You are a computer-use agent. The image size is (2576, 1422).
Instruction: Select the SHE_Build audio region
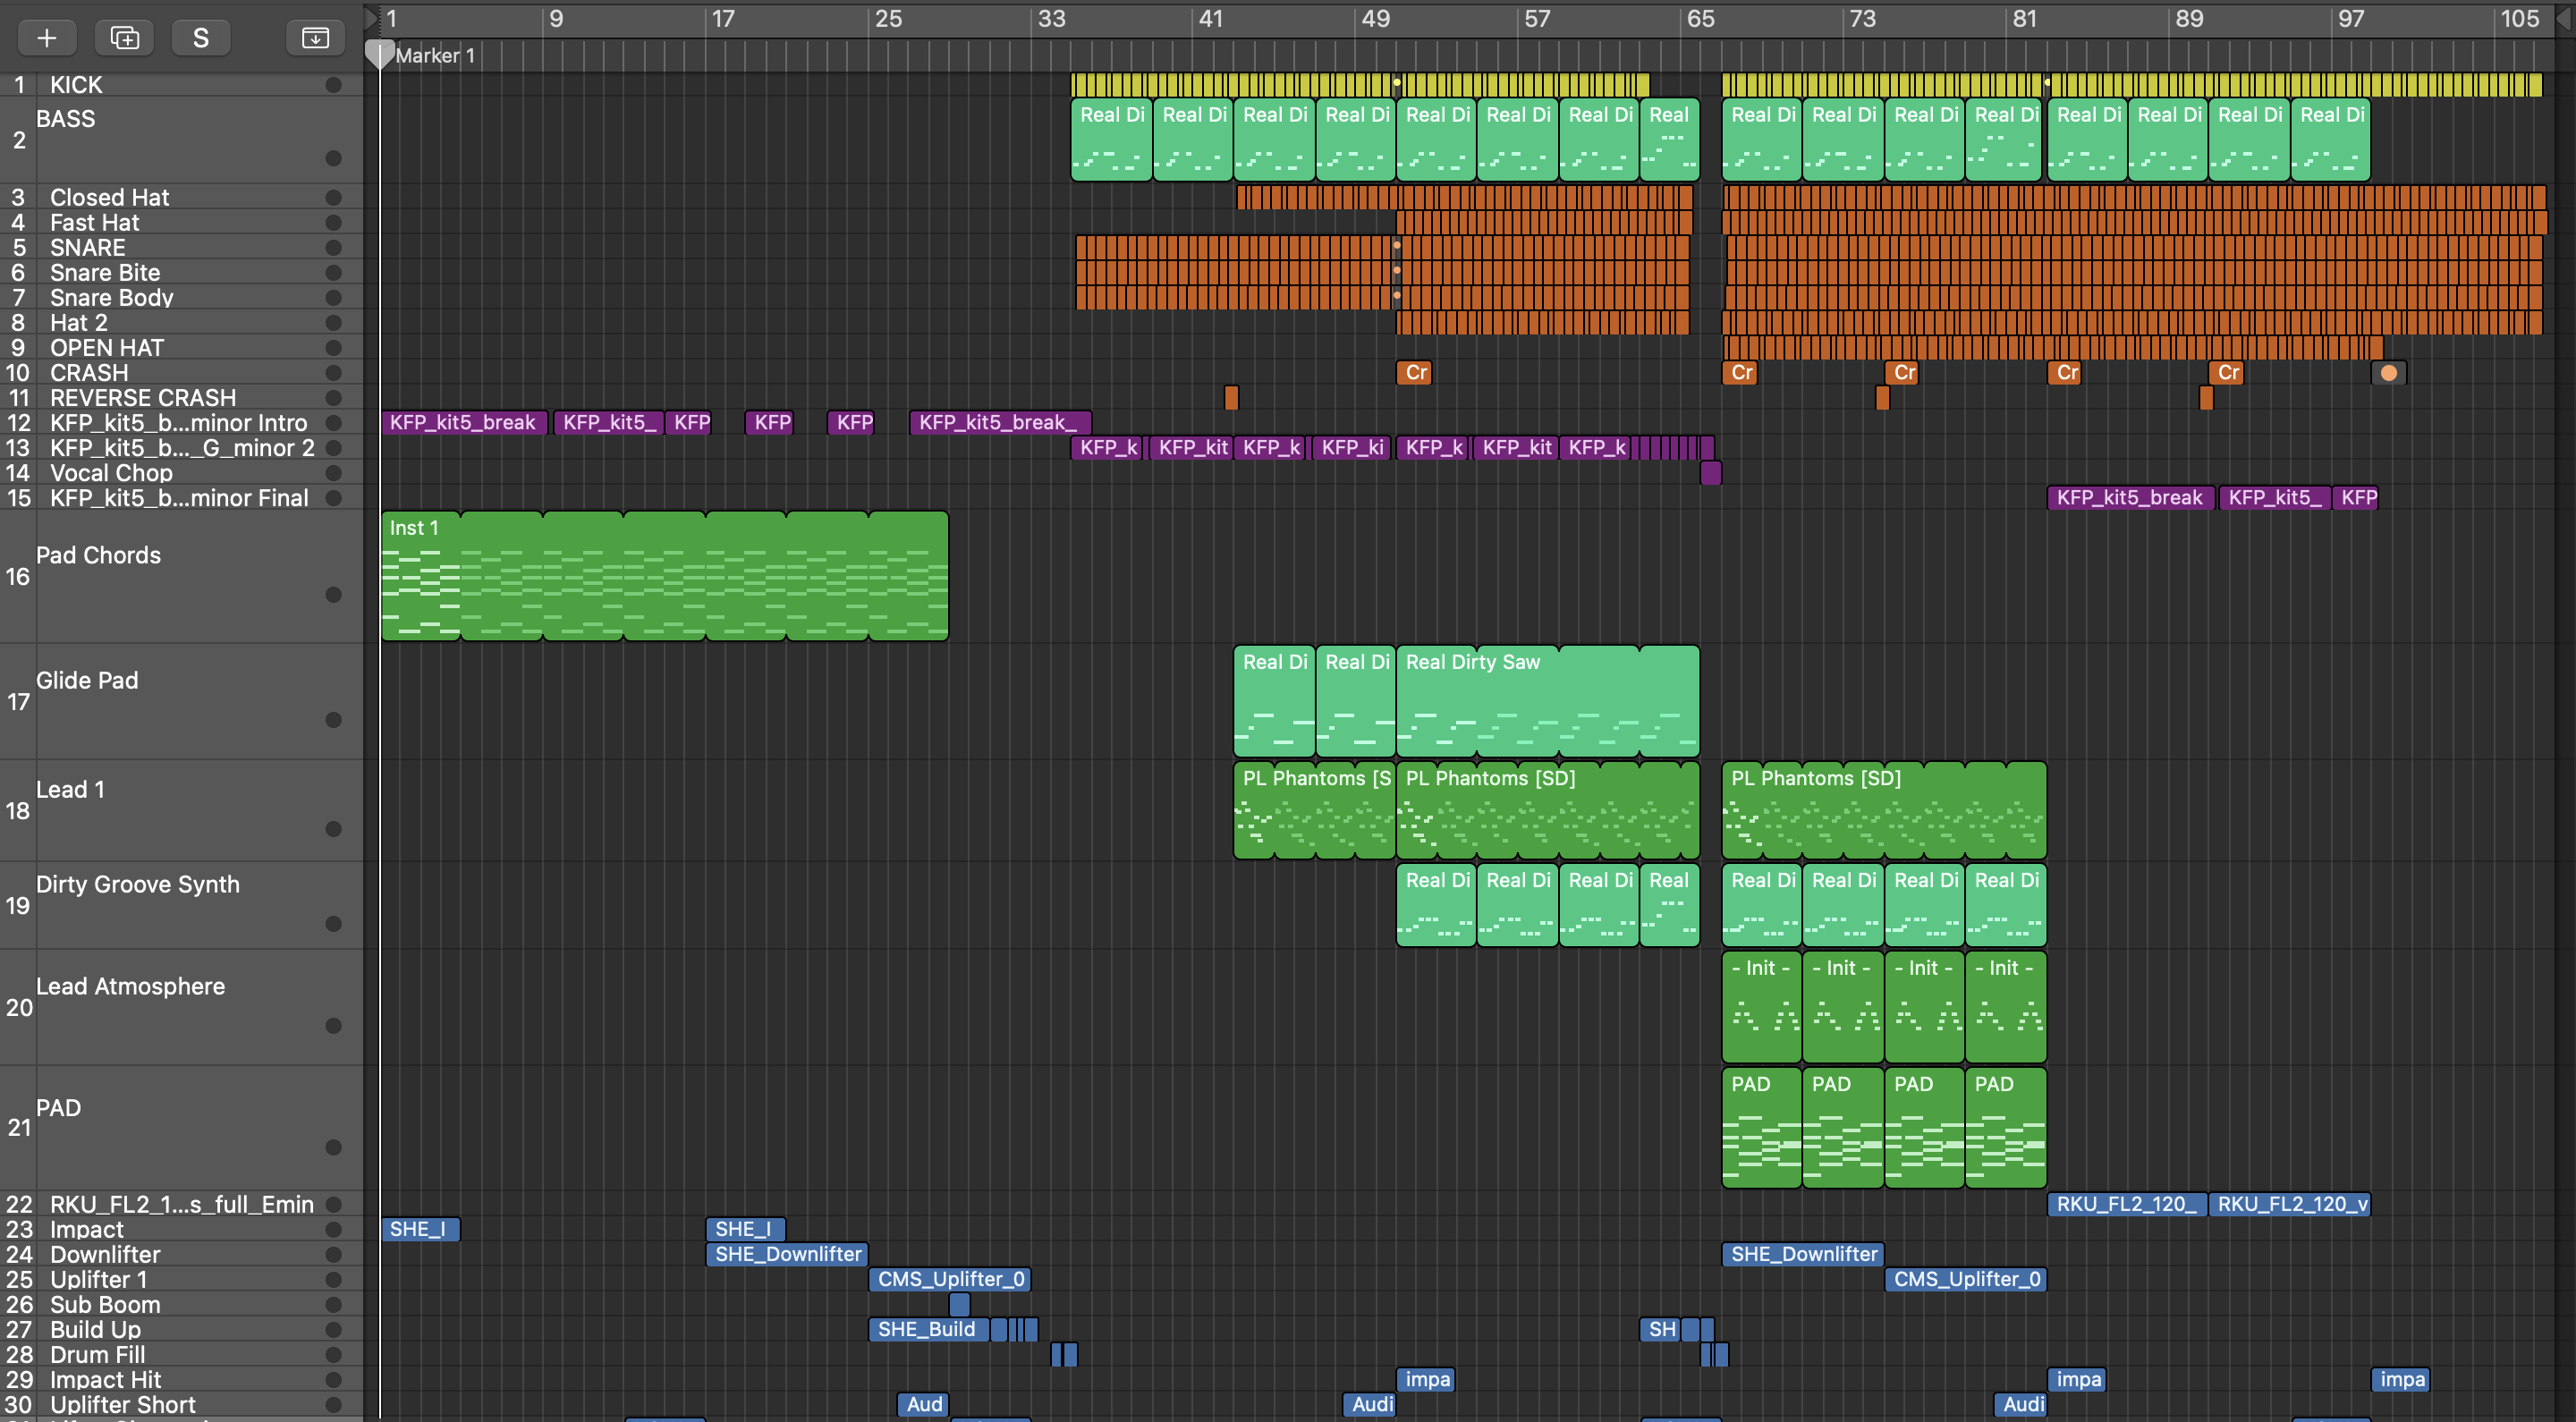point(927,1329)
